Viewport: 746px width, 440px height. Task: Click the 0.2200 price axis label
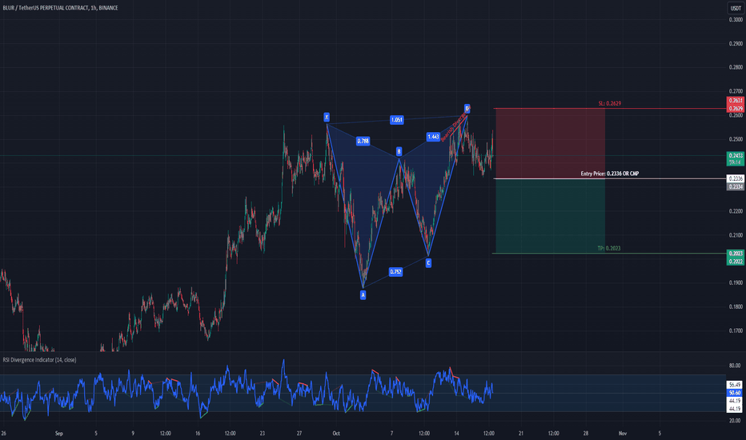coord(736,210)
